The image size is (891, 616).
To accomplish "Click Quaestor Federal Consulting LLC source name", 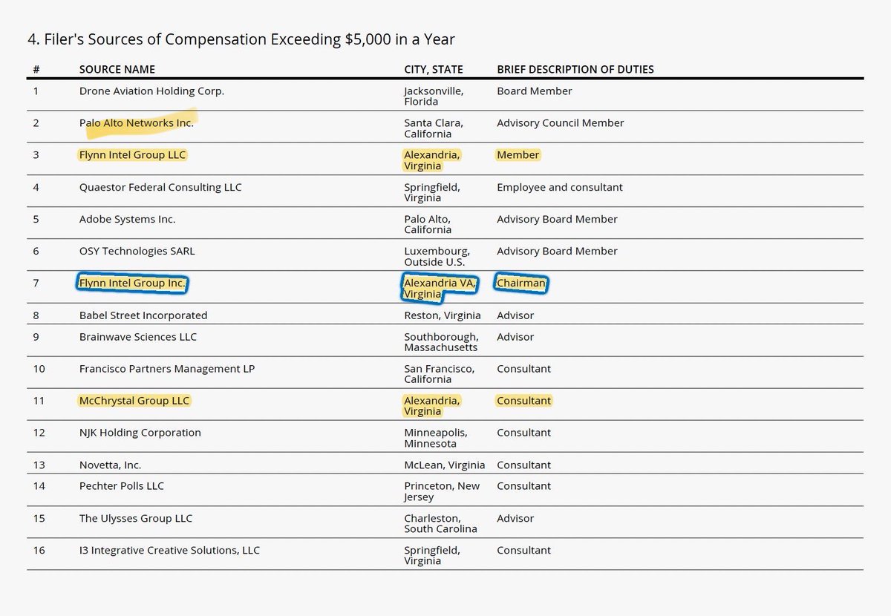I will point(160,187).
